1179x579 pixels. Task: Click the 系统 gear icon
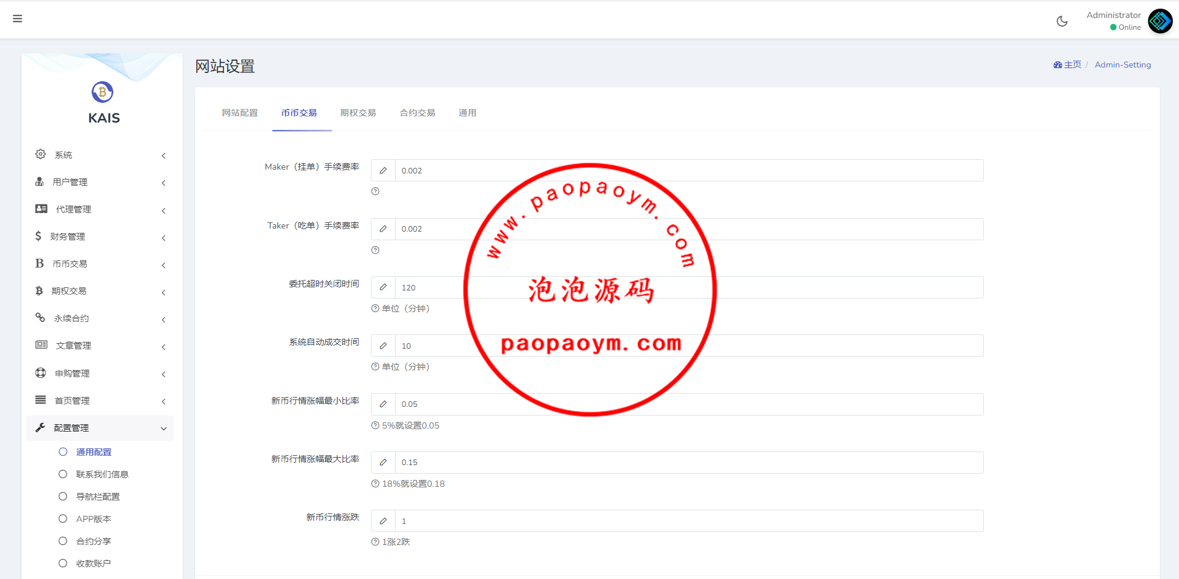click(x=40, y=154)
